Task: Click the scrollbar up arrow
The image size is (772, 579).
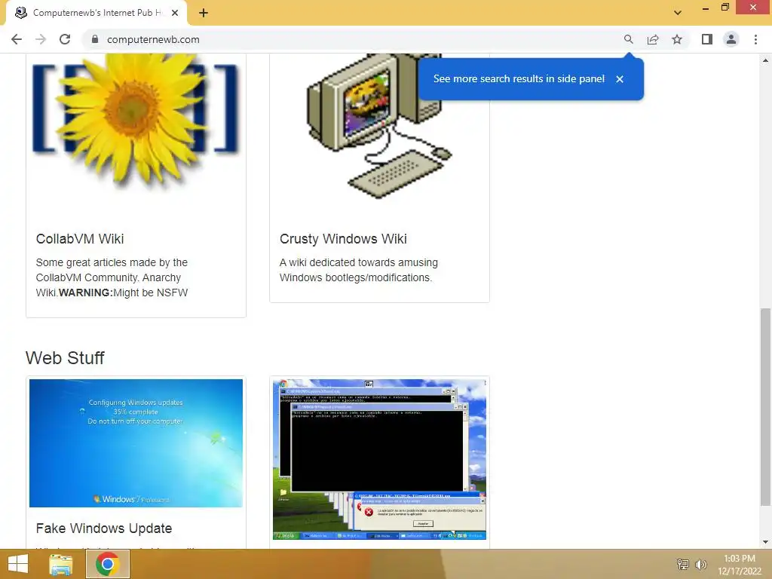Action: [765, 60]
